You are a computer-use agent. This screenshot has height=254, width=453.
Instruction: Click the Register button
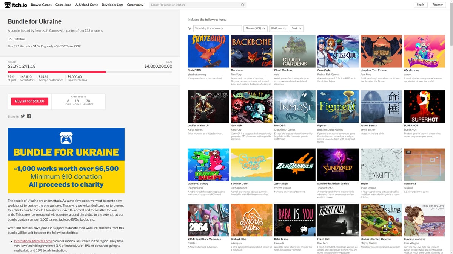tap(438, 5)
